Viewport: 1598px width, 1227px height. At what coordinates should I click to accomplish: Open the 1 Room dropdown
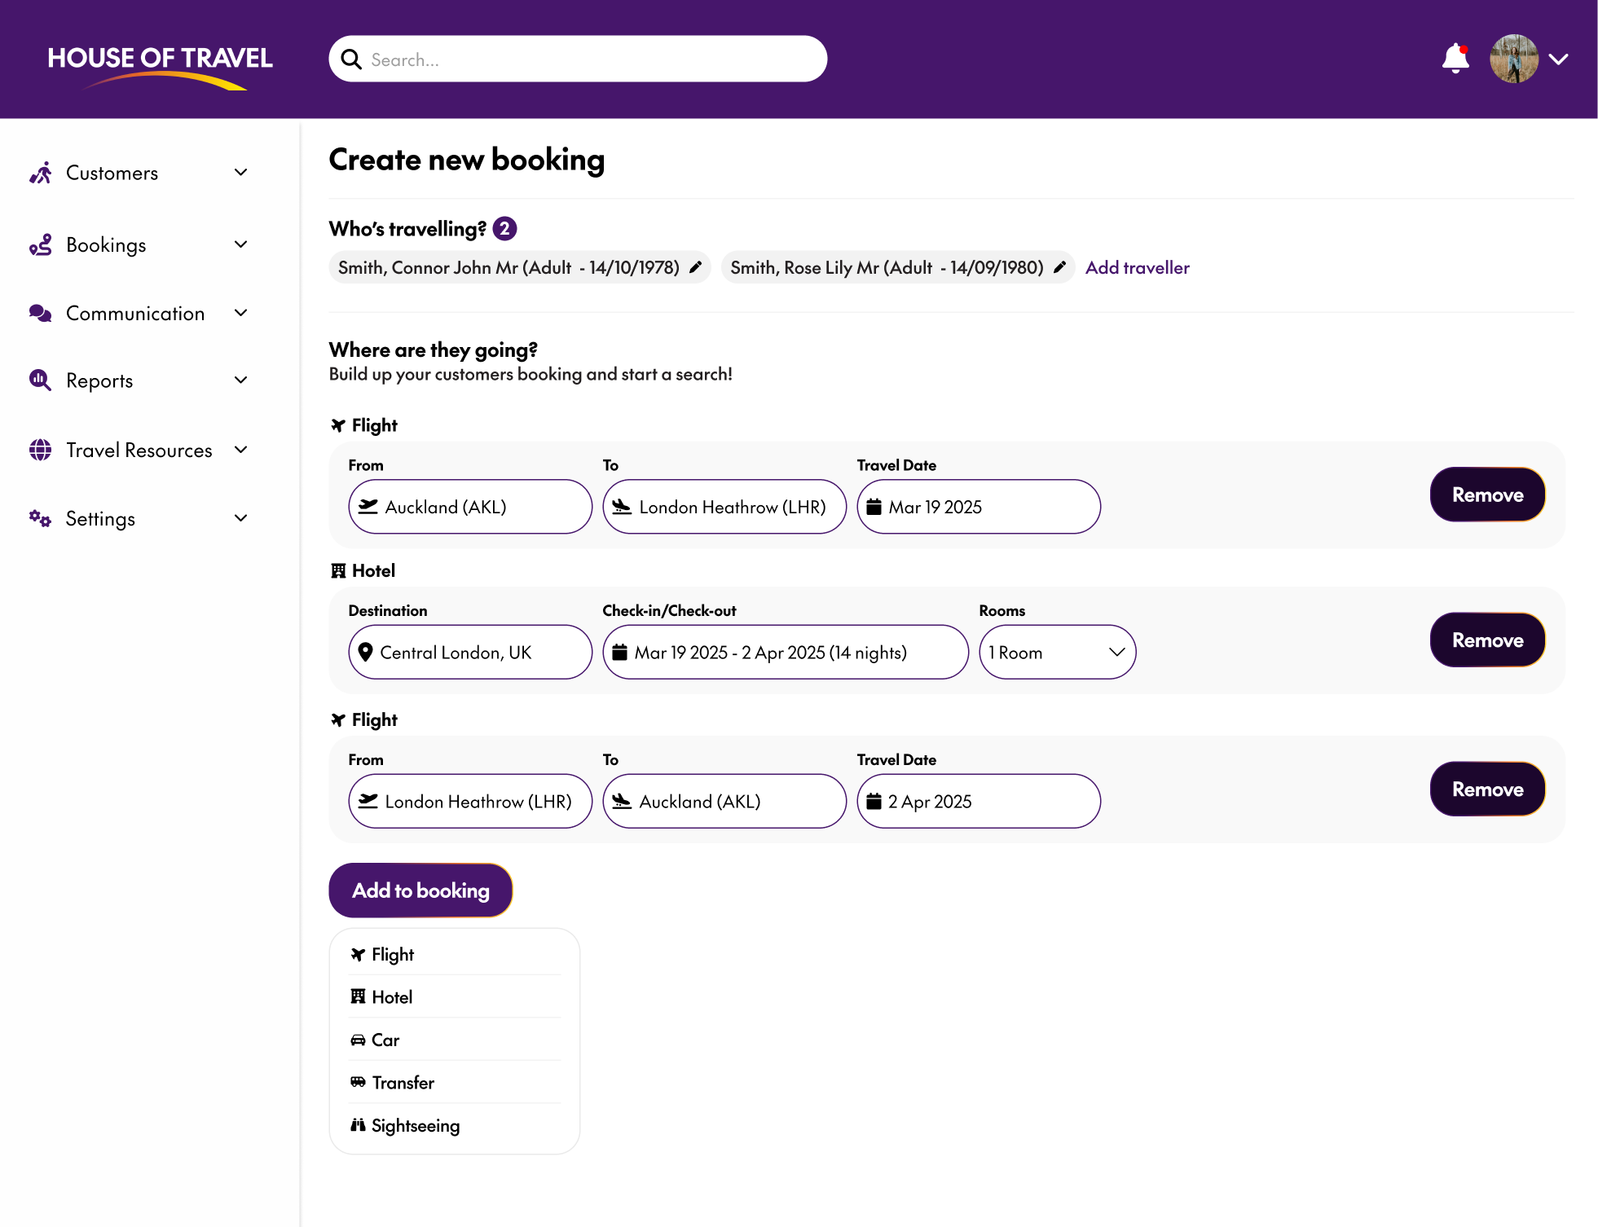click(1057, 652)
